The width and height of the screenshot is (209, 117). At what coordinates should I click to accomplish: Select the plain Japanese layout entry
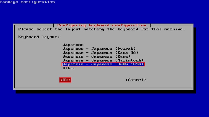click(73, 45)
